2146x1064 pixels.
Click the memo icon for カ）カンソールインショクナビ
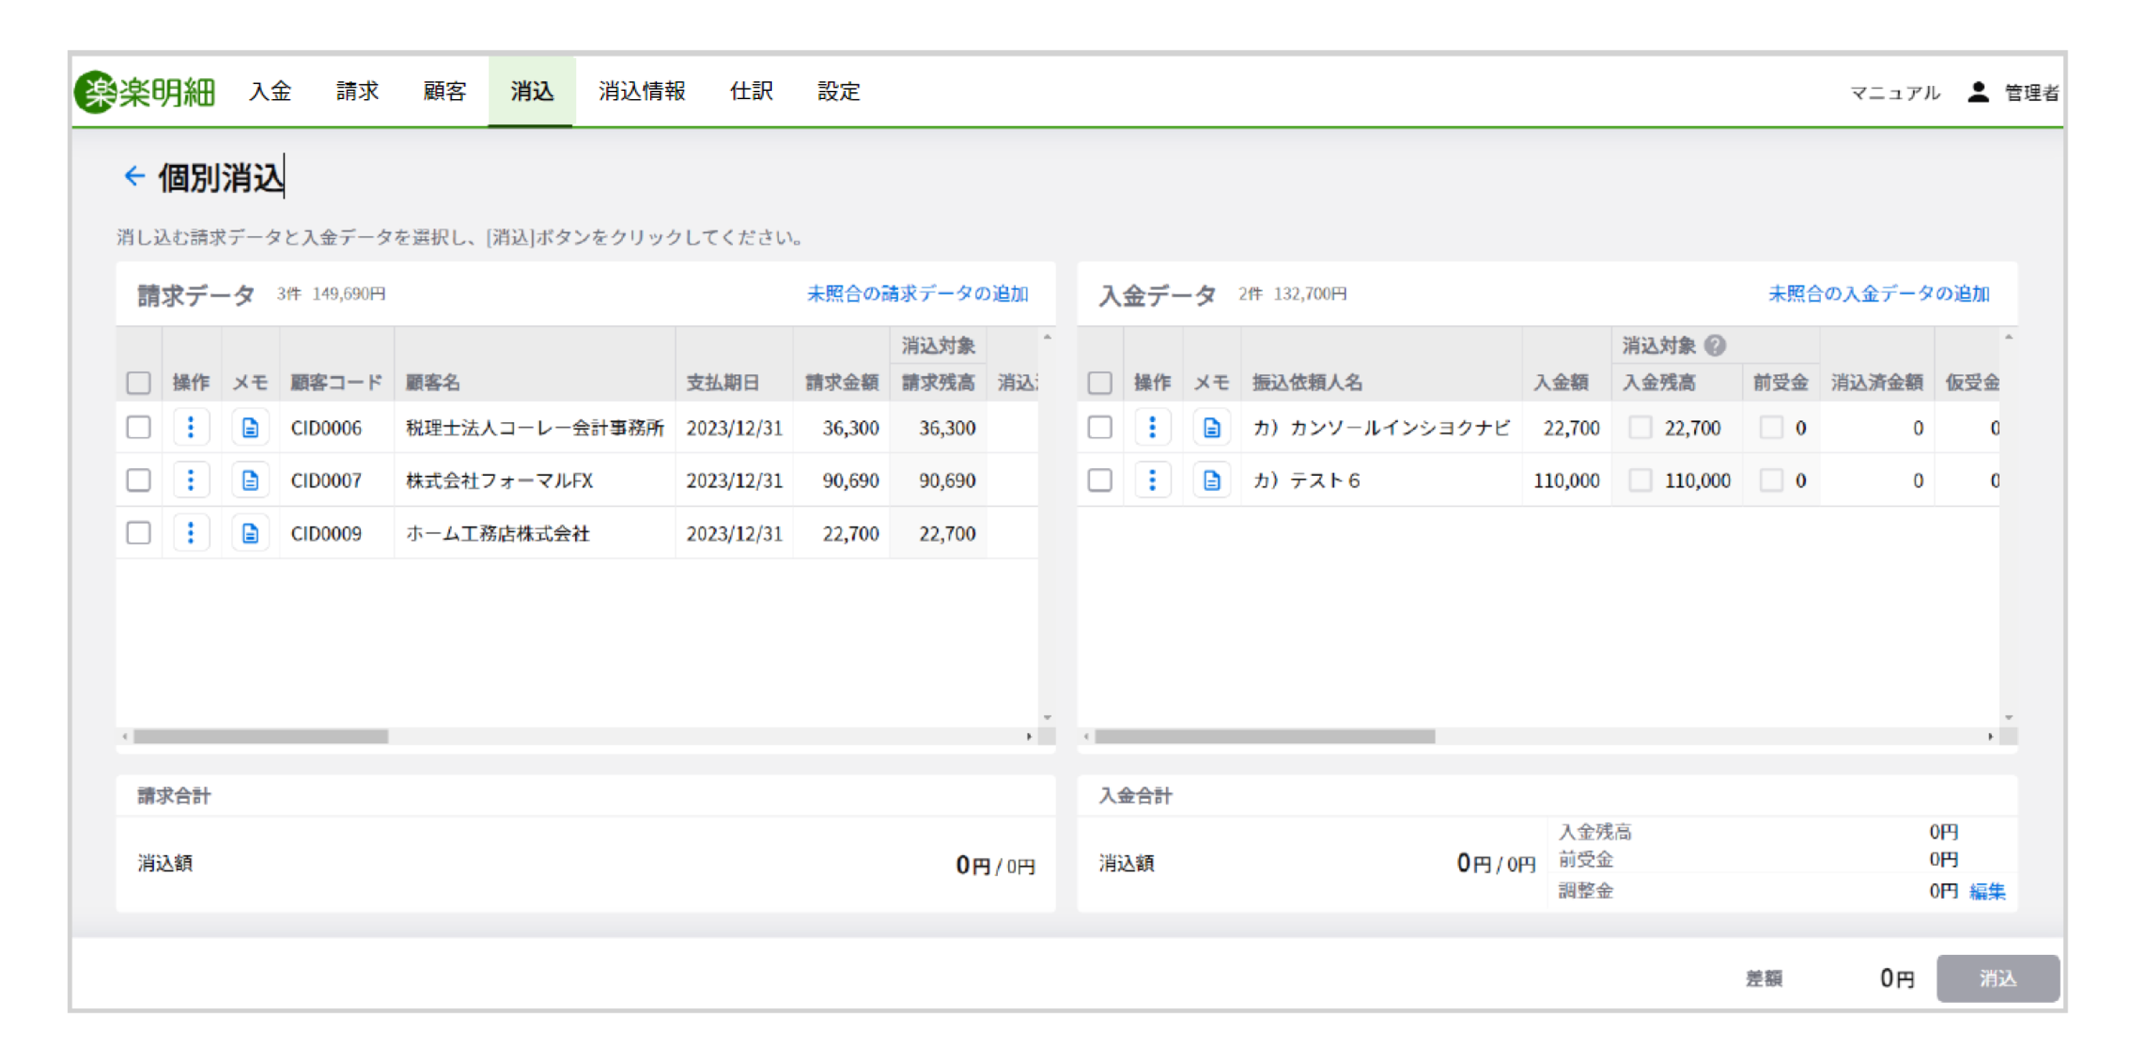click(x=1212, y=427)
